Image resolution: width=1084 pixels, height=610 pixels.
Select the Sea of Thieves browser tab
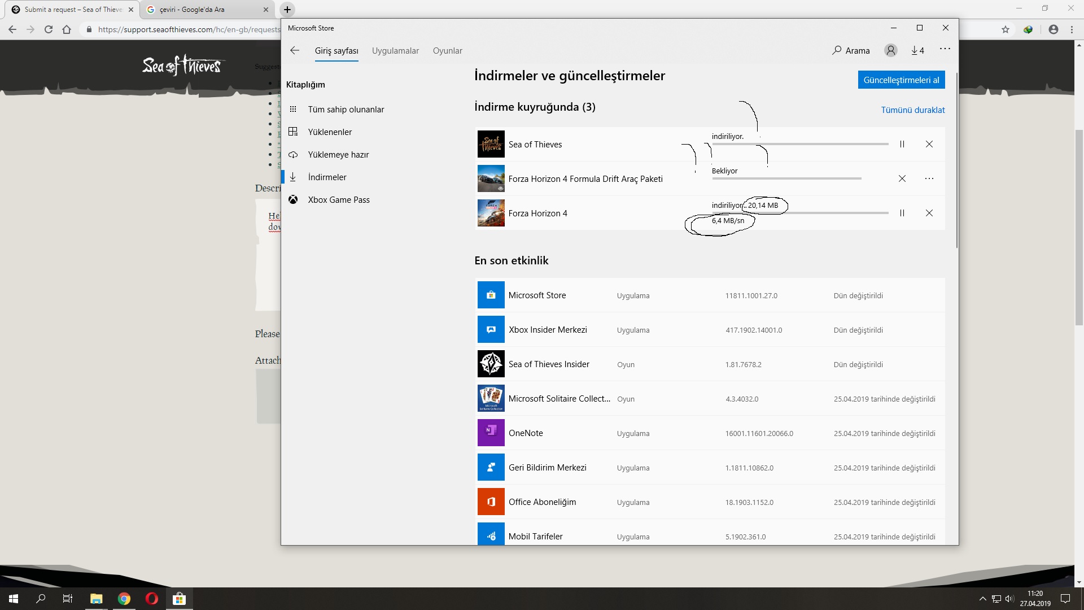(72, 10)
